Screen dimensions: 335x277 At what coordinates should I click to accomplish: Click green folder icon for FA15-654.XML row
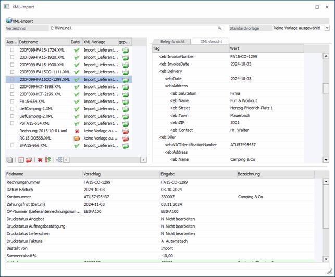point(125,101)
